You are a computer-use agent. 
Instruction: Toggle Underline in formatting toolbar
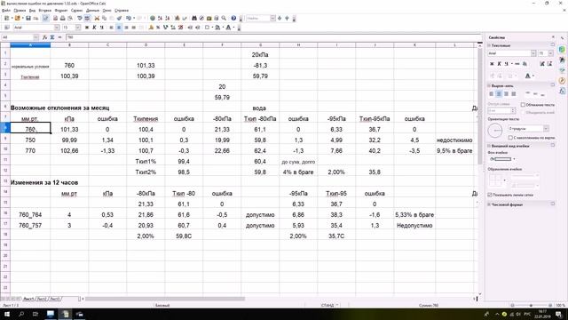tap(102, 28)
